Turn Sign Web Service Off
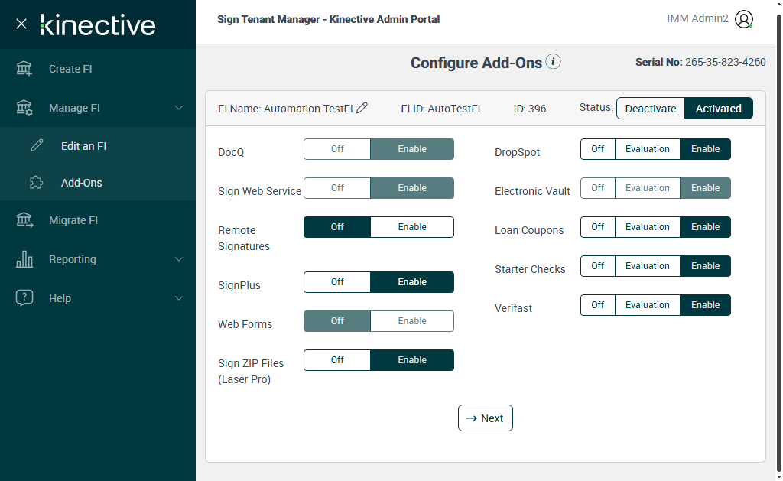The width and height of the screenshot is (783, 481). tap(337, 188)
